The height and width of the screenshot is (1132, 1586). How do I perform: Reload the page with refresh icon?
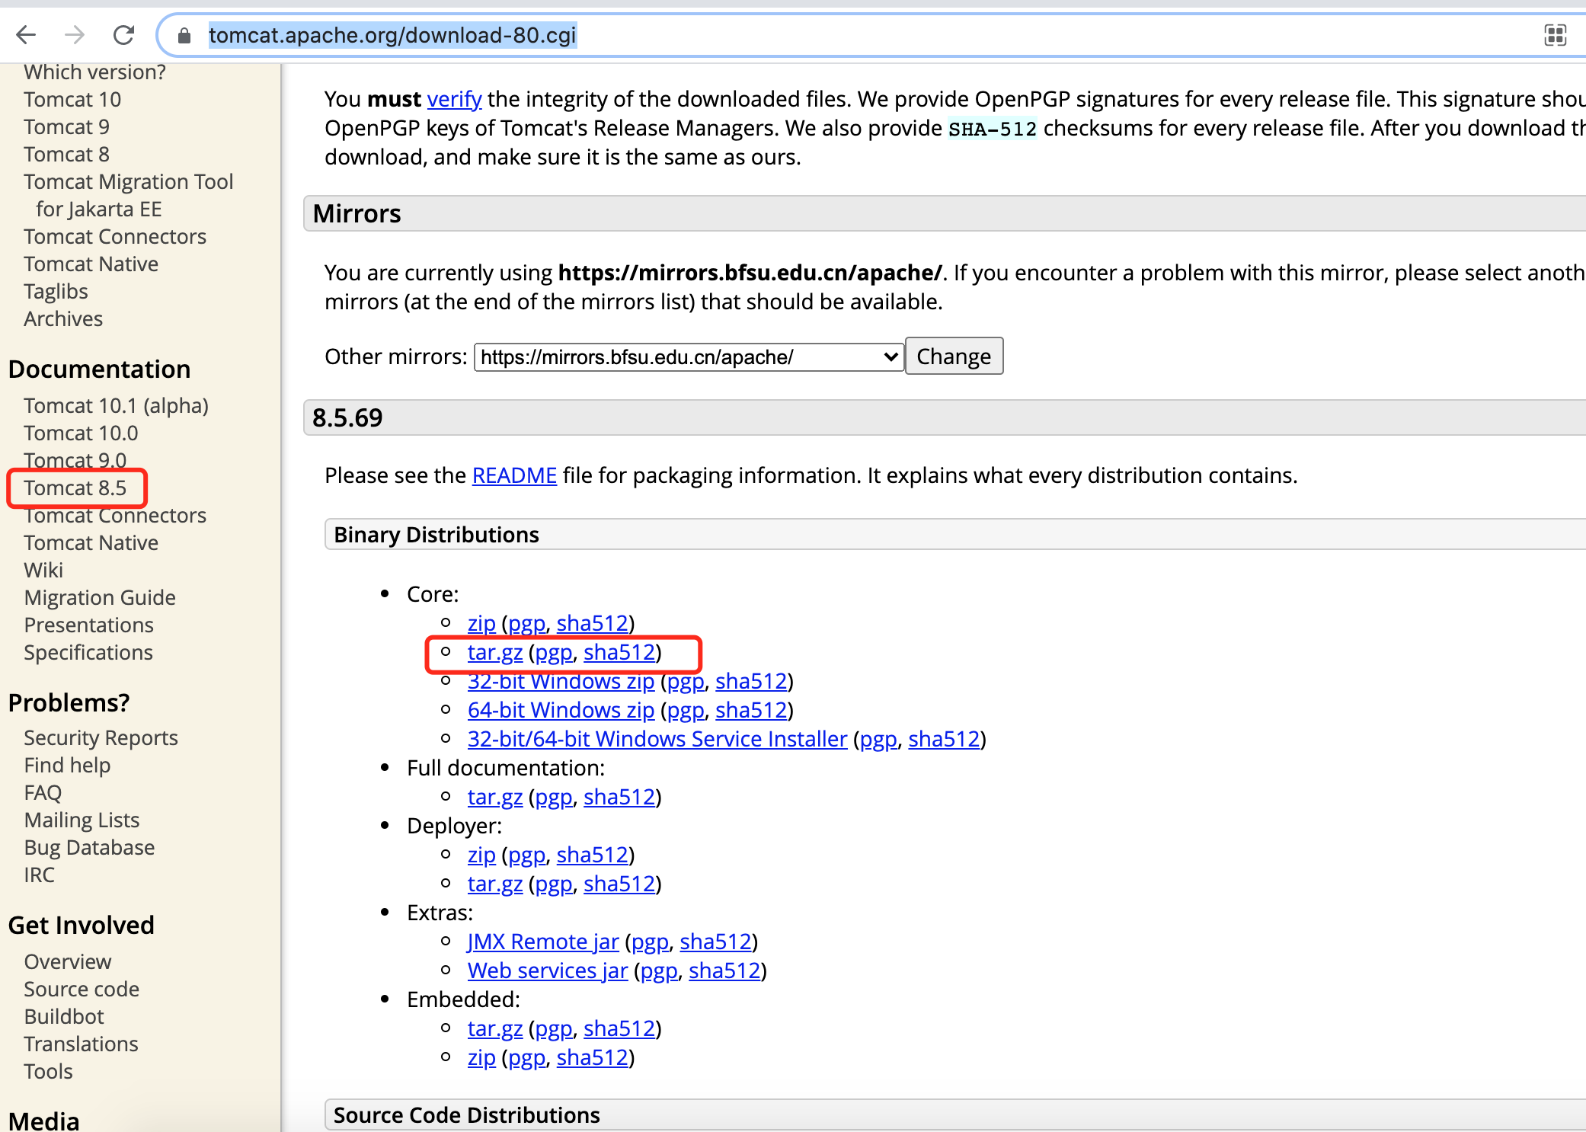[123, 35]
